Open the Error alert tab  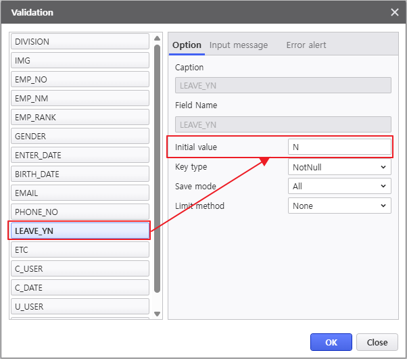[306, 45]
